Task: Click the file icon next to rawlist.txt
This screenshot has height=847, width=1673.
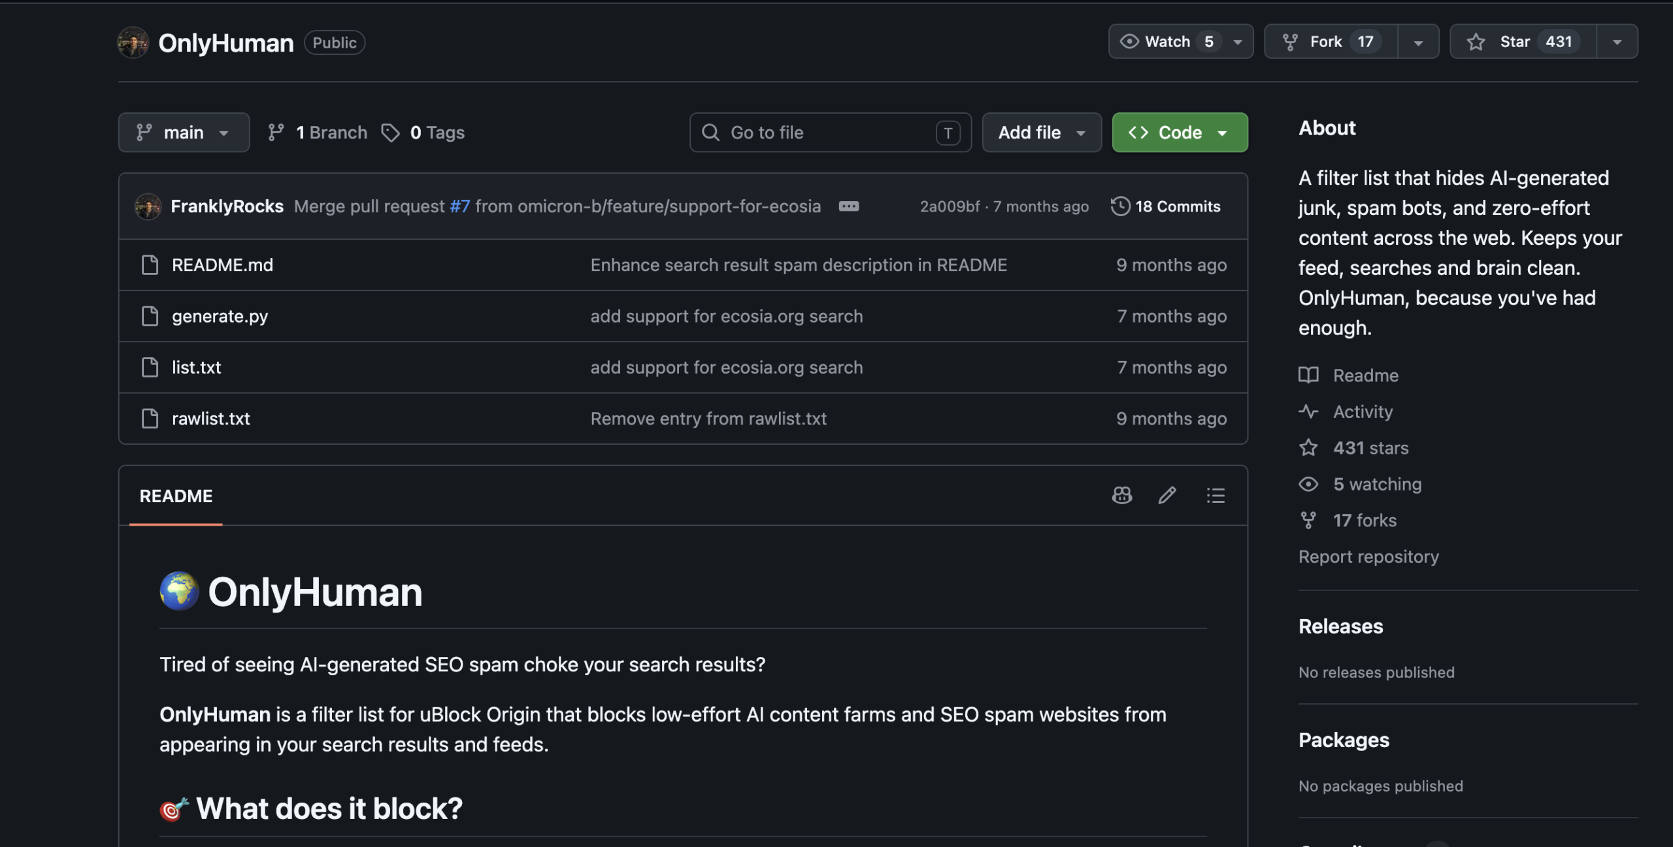Action: (x=150, y=419)
